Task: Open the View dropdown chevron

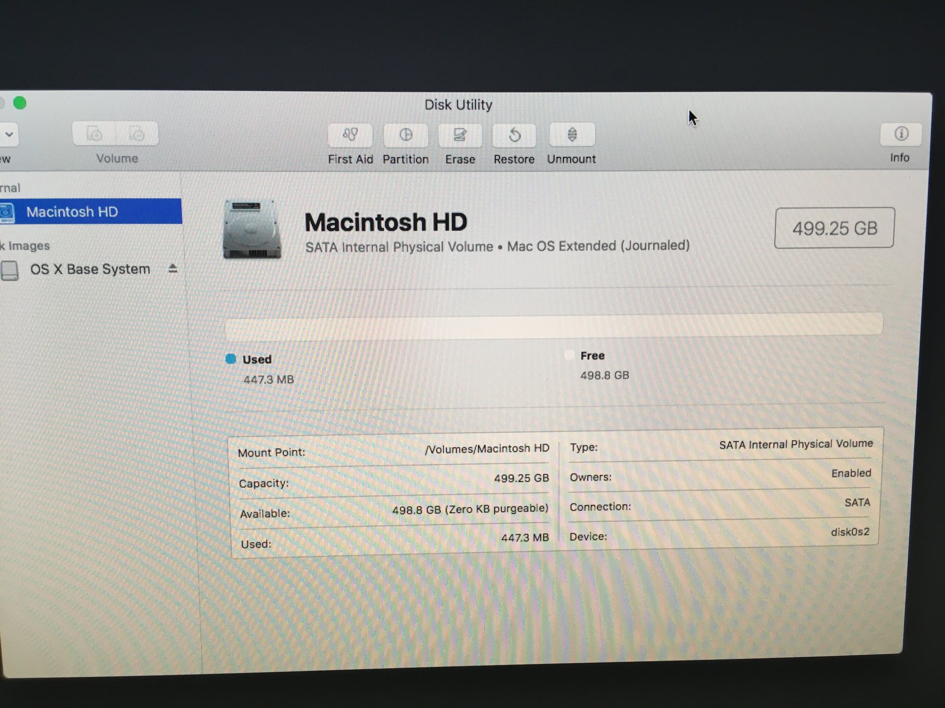Action: 9,135
